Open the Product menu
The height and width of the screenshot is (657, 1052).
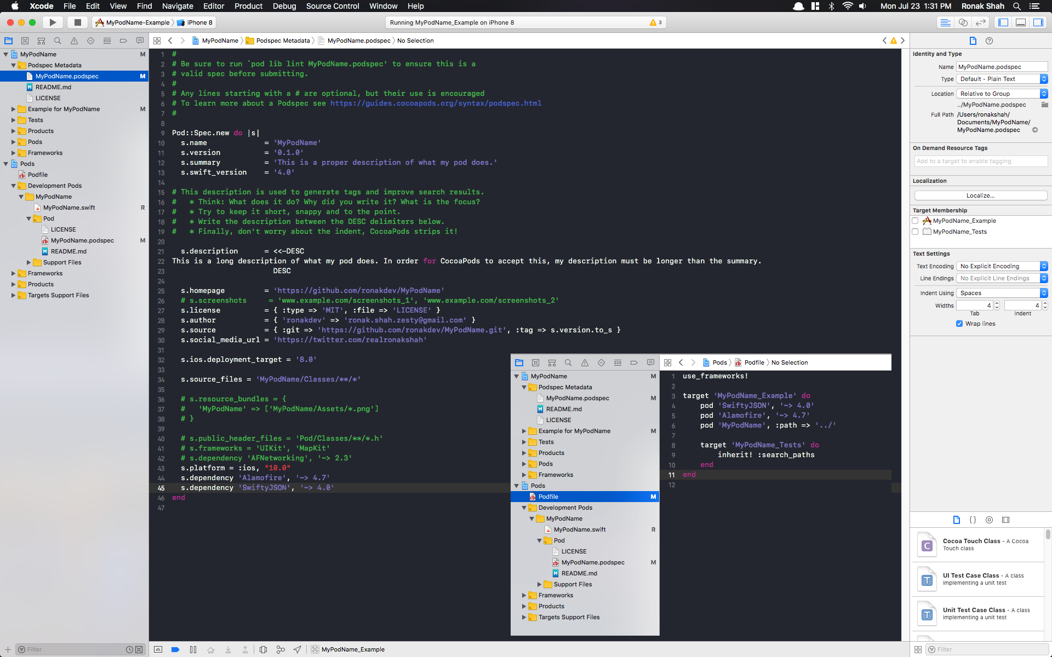click(x=248, y=6)
